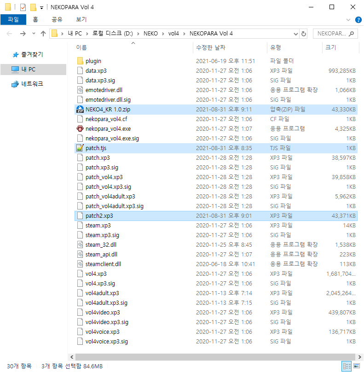Click the horizontal scrollbar track
364x372 pixels.
(x=215, y=357)
